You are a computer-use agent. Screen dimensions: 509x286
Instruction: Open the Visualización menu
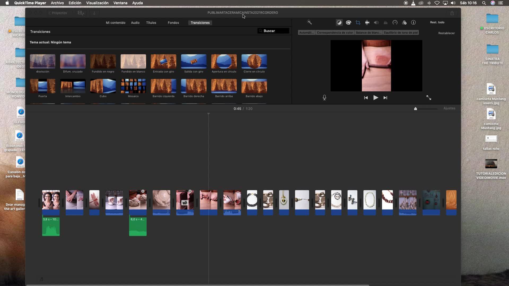tap(97, 3)
